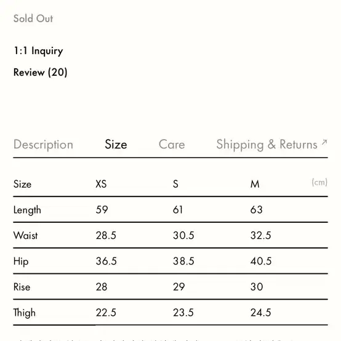Click the Sold Out label

[33, 18]
